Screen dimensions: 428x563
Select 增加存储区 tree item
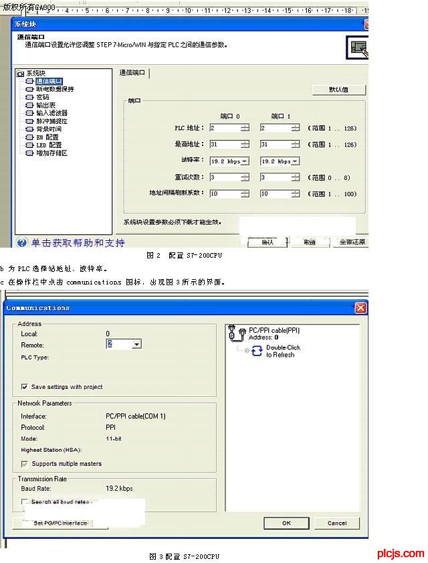pyautogui.click(x=51, y=153)
